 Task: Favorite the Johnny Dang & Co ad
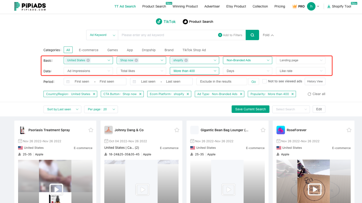pyautogui.click(x=177, y=130)
